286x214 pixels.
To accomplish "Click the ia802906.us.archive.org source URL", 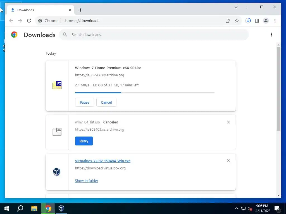I will pos(99,75).
